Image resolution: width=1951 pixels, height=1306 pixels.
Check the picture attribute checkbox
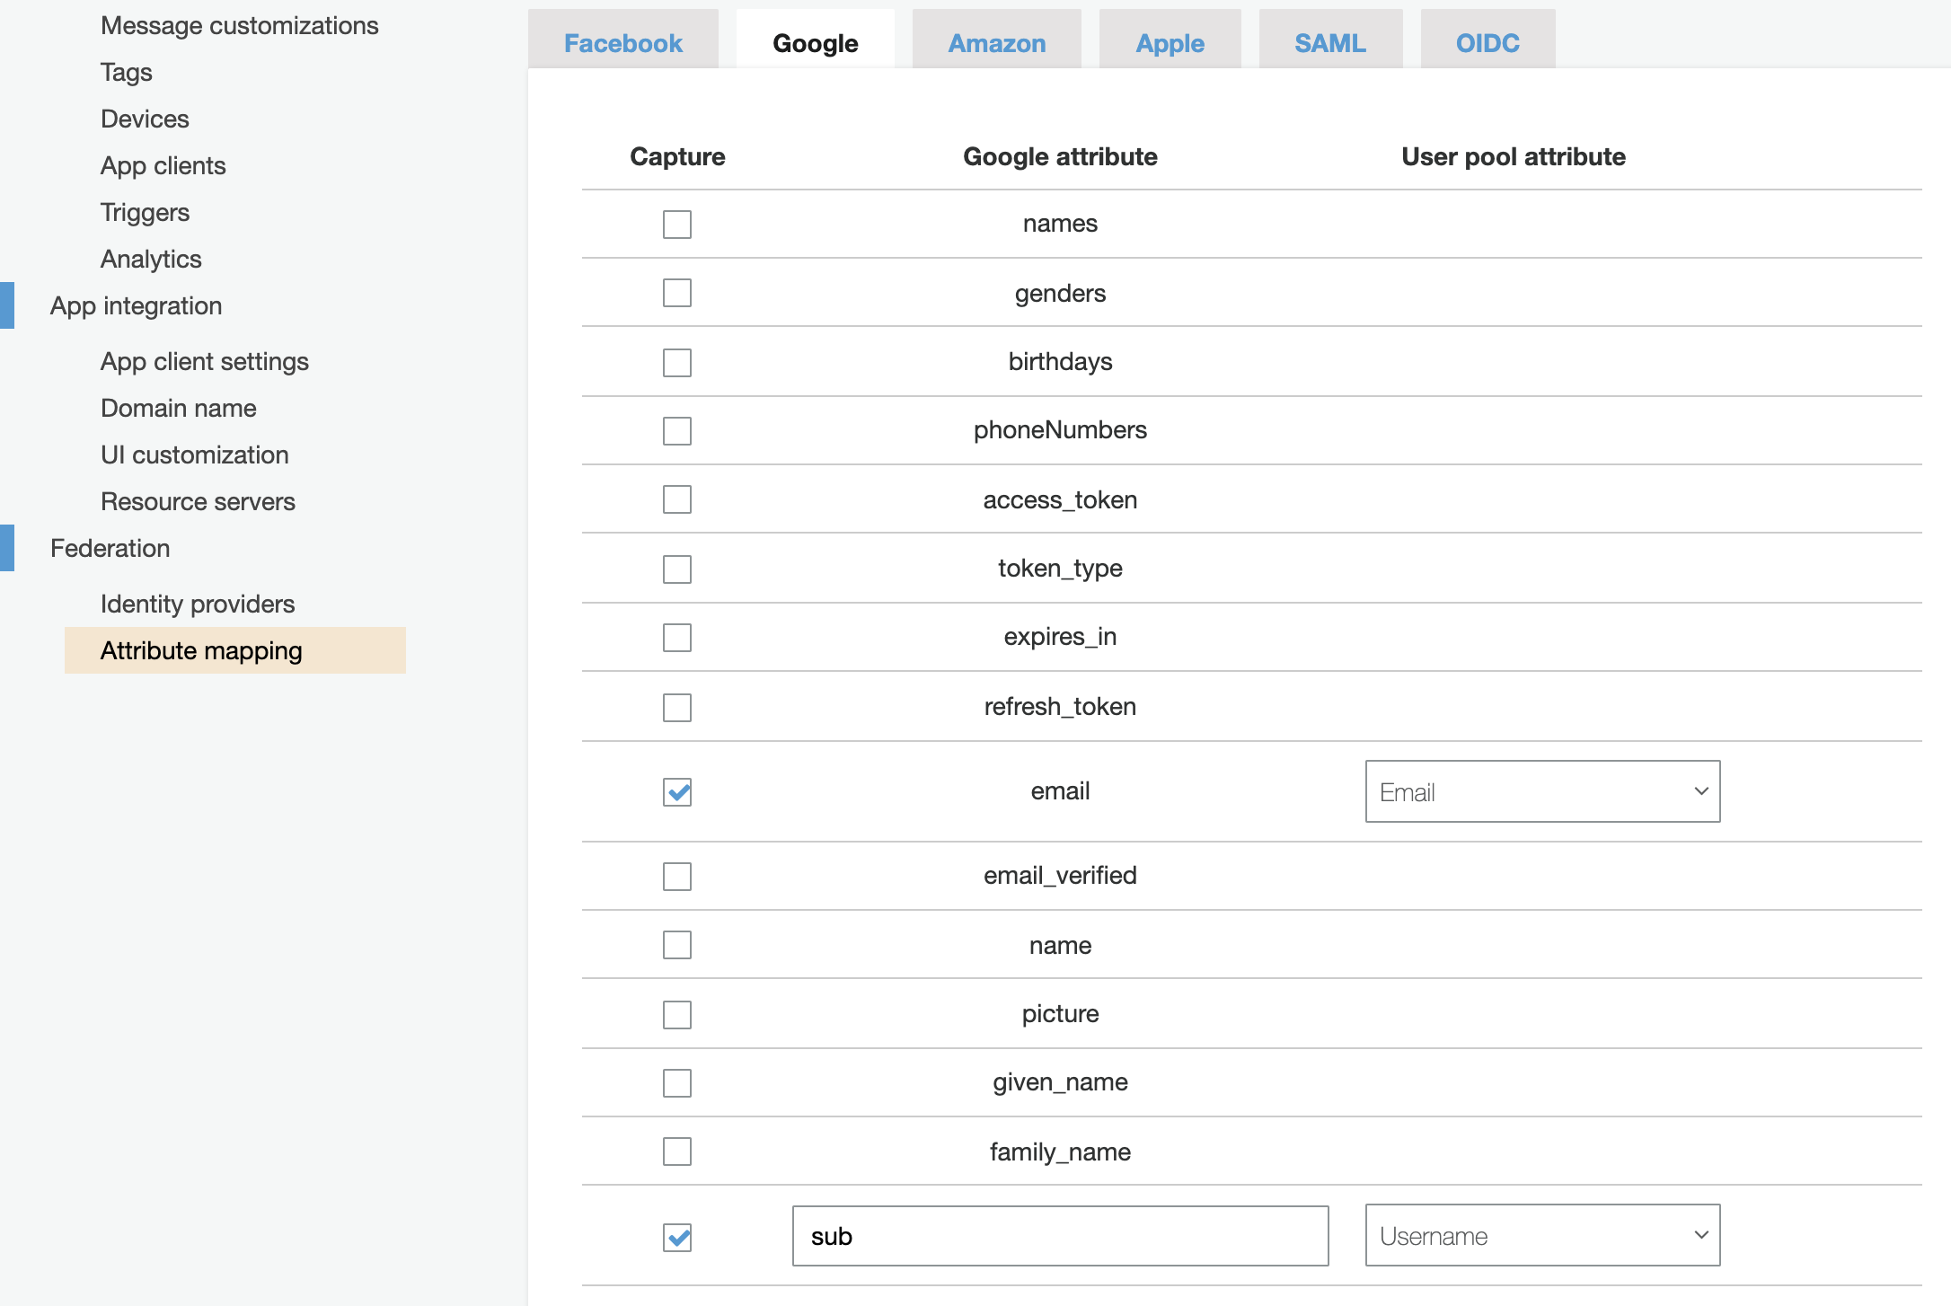click(x=676, y=1015)
